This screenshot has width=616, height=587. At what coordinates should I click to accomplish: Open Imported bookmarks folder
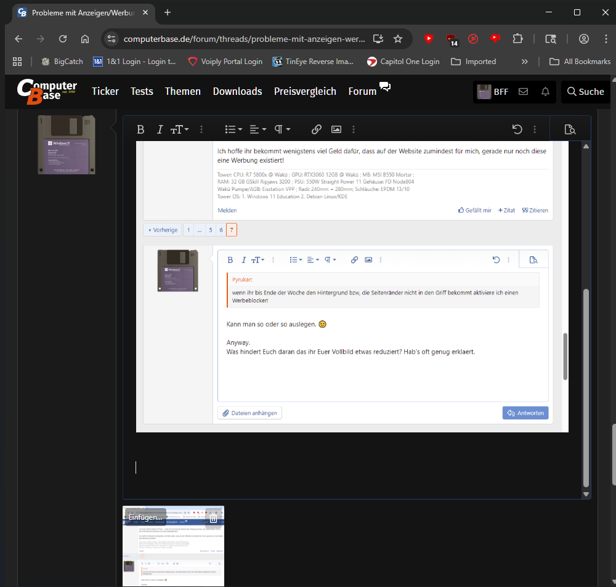473,62
